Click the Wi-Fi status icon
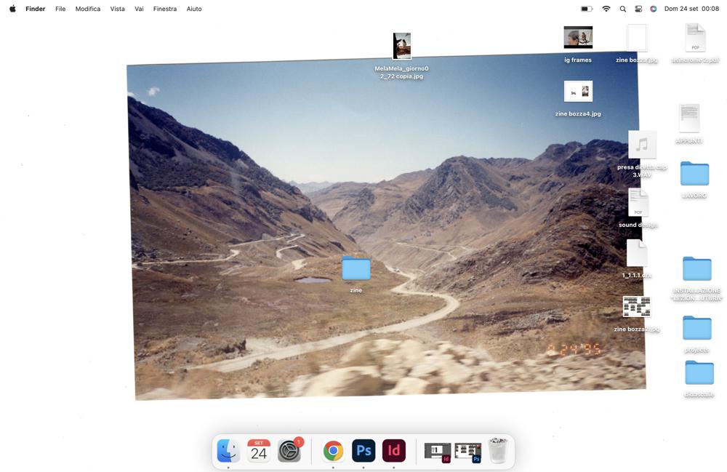727x472 pixels. [606, 9]
